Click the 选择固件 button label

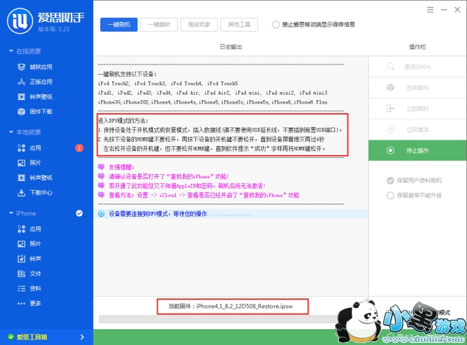[418, 88]
